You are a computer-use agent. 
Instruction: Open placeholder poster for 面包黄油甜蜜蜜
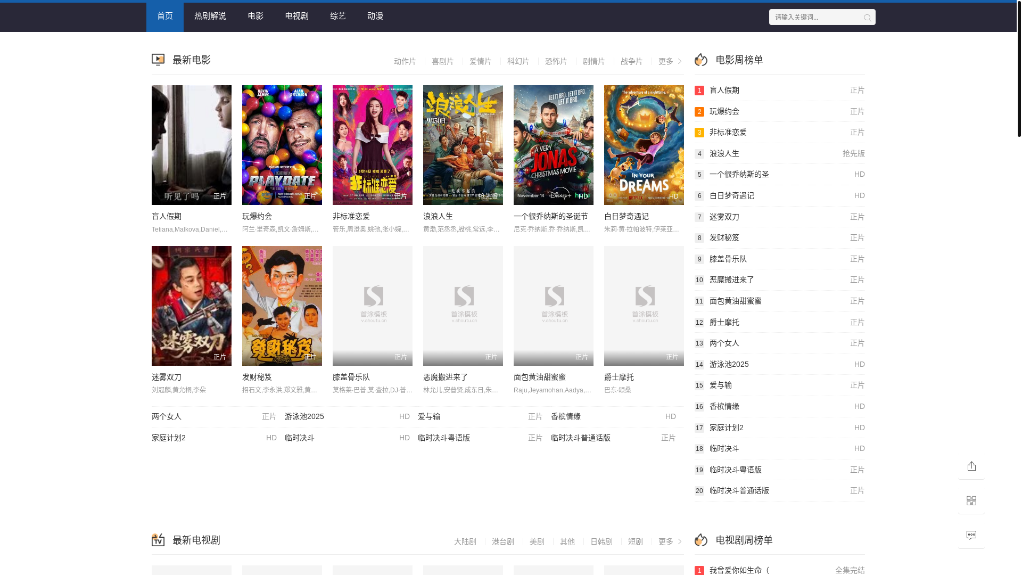point(554,306)
